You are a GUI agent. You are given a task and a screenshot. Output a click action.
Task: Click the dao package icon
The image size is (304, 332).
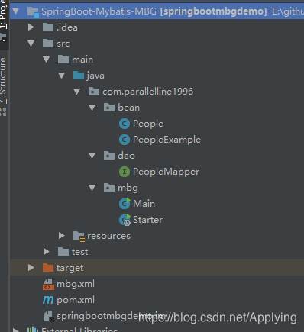[x=109, y=156]
